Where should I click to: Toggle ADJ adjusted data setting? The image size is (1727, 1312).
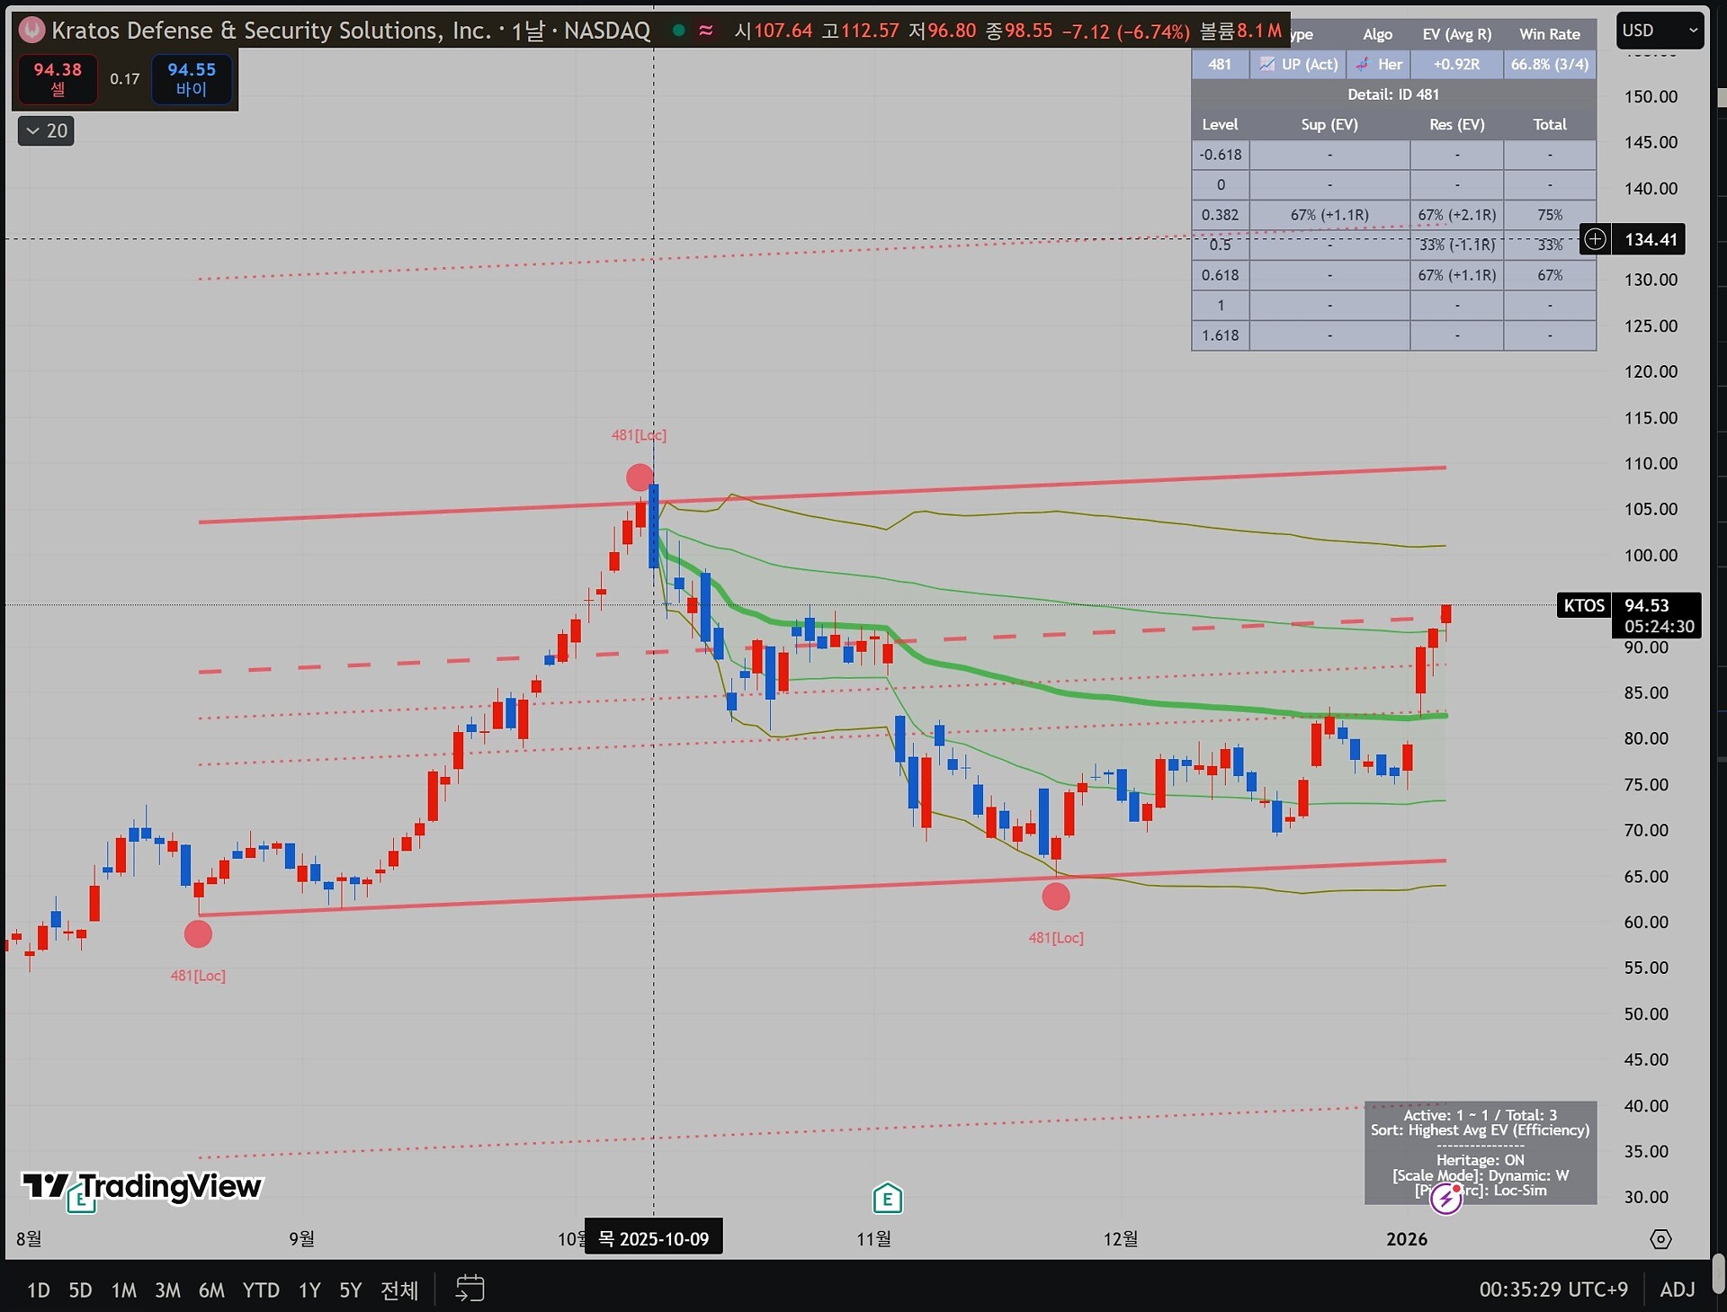1677,1290
